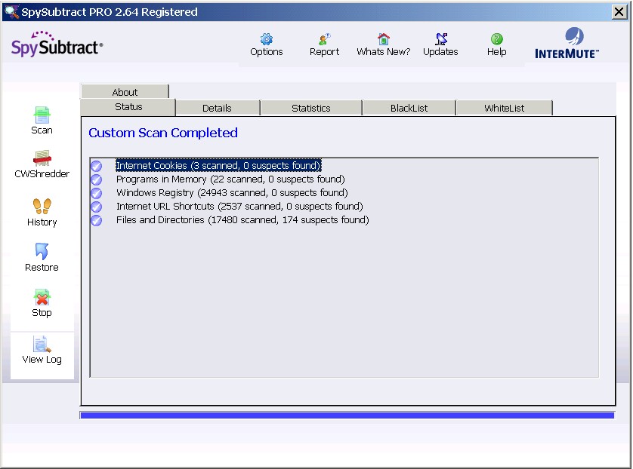
Task: Click the CWShredder label
Action: tap(42, 173)
